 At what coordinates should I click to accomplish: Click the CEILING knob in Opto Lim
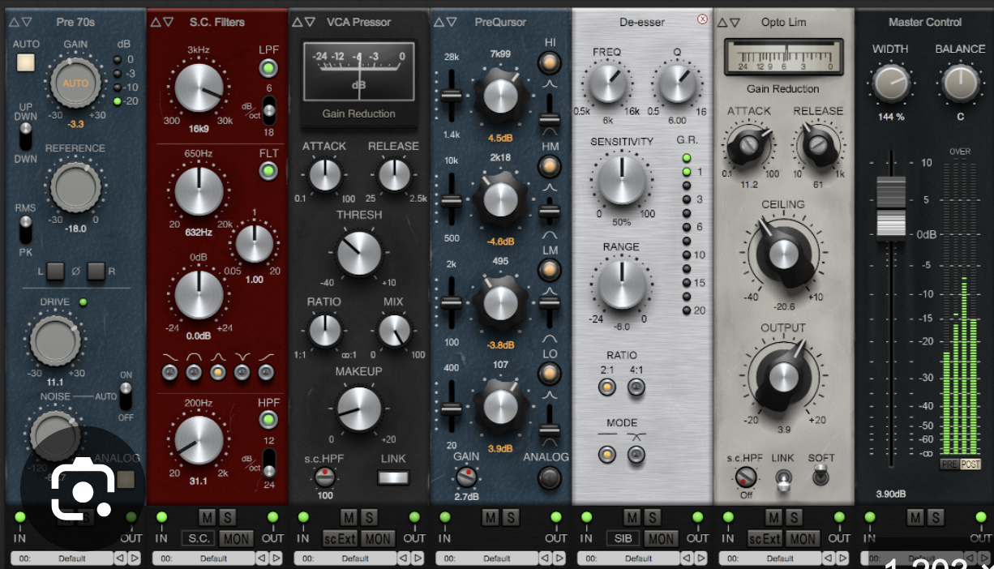click(783, 254)
